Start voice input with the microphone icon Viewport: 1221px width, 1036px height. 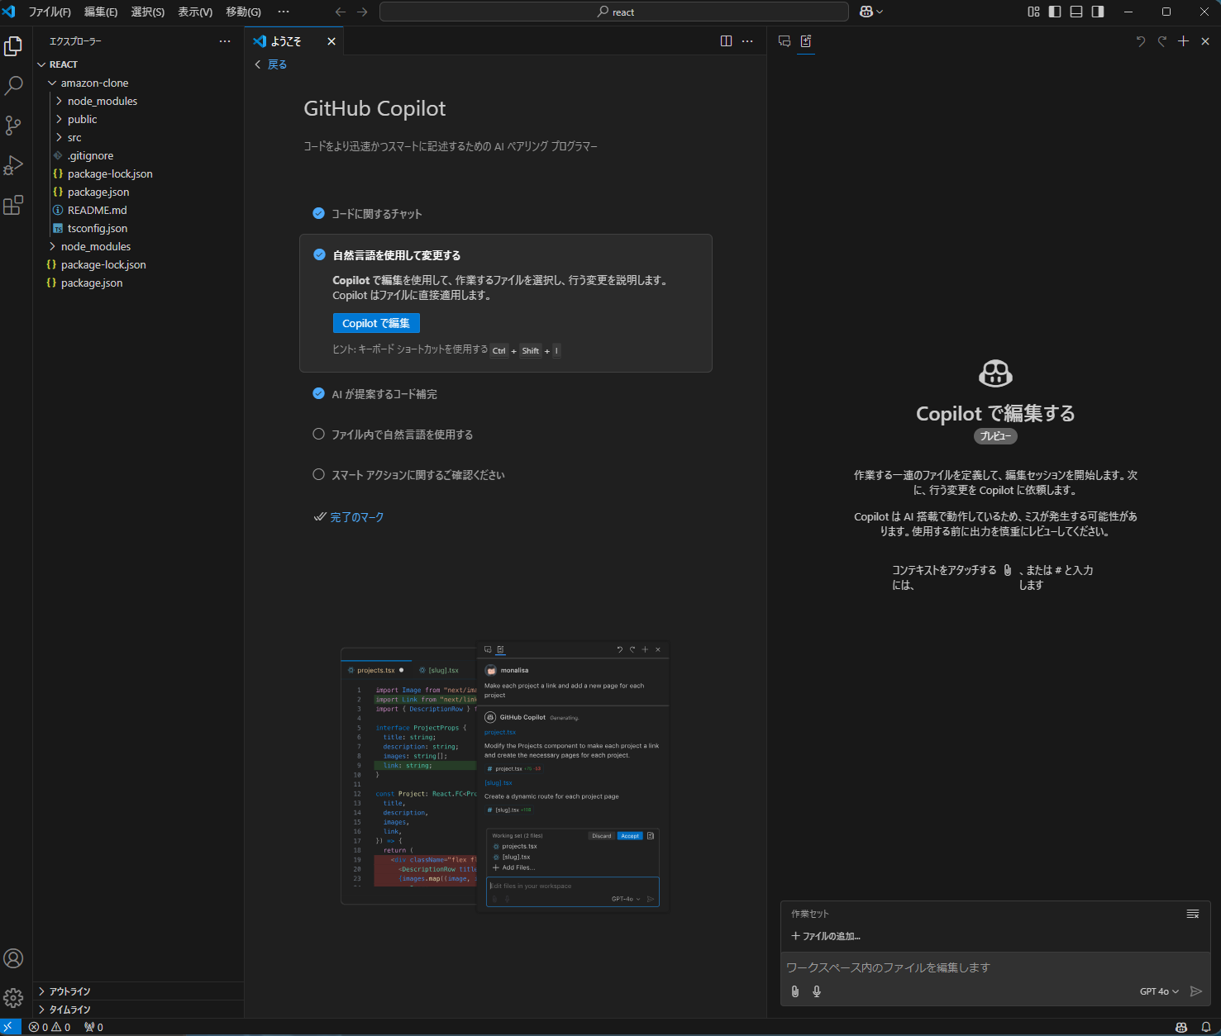click(x=817, y=991)
